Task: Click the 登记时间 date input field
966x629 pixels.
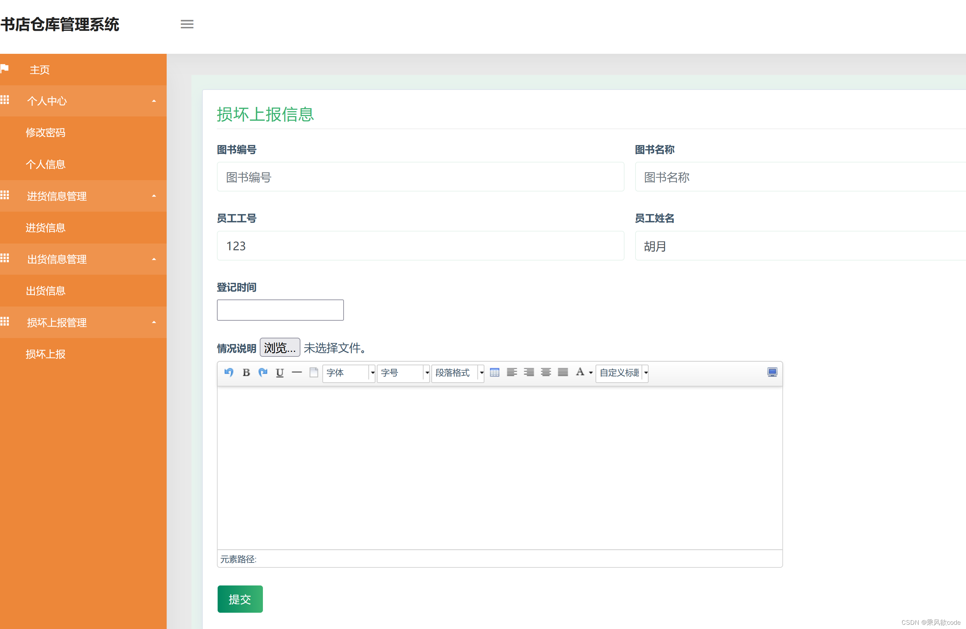Action: [x=280, y=310]
